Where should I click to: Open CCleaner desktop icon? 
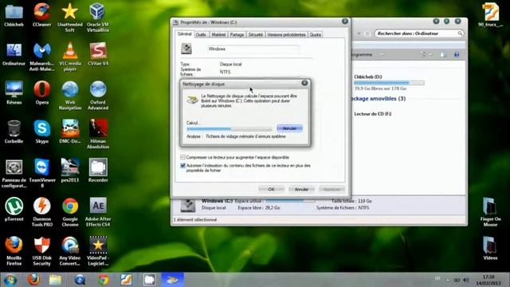[x=41, y=14]
